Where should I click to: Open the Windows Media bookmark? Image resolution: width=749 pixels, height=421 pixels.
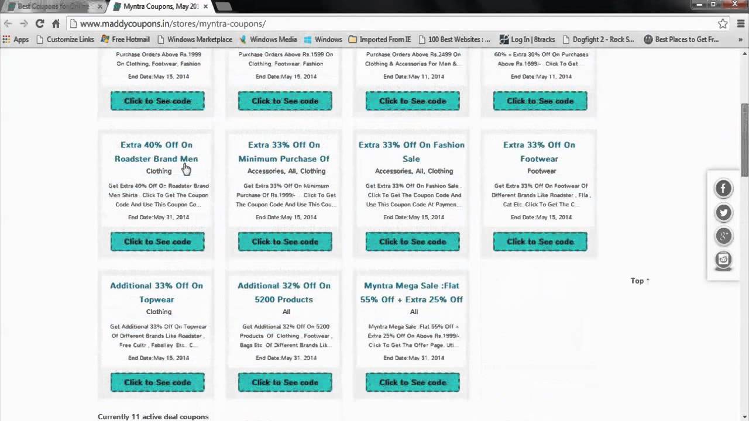[268, 39]
